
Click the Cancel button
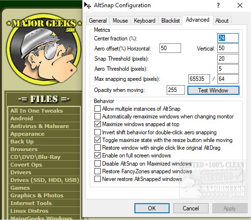(x=191, y=208)
